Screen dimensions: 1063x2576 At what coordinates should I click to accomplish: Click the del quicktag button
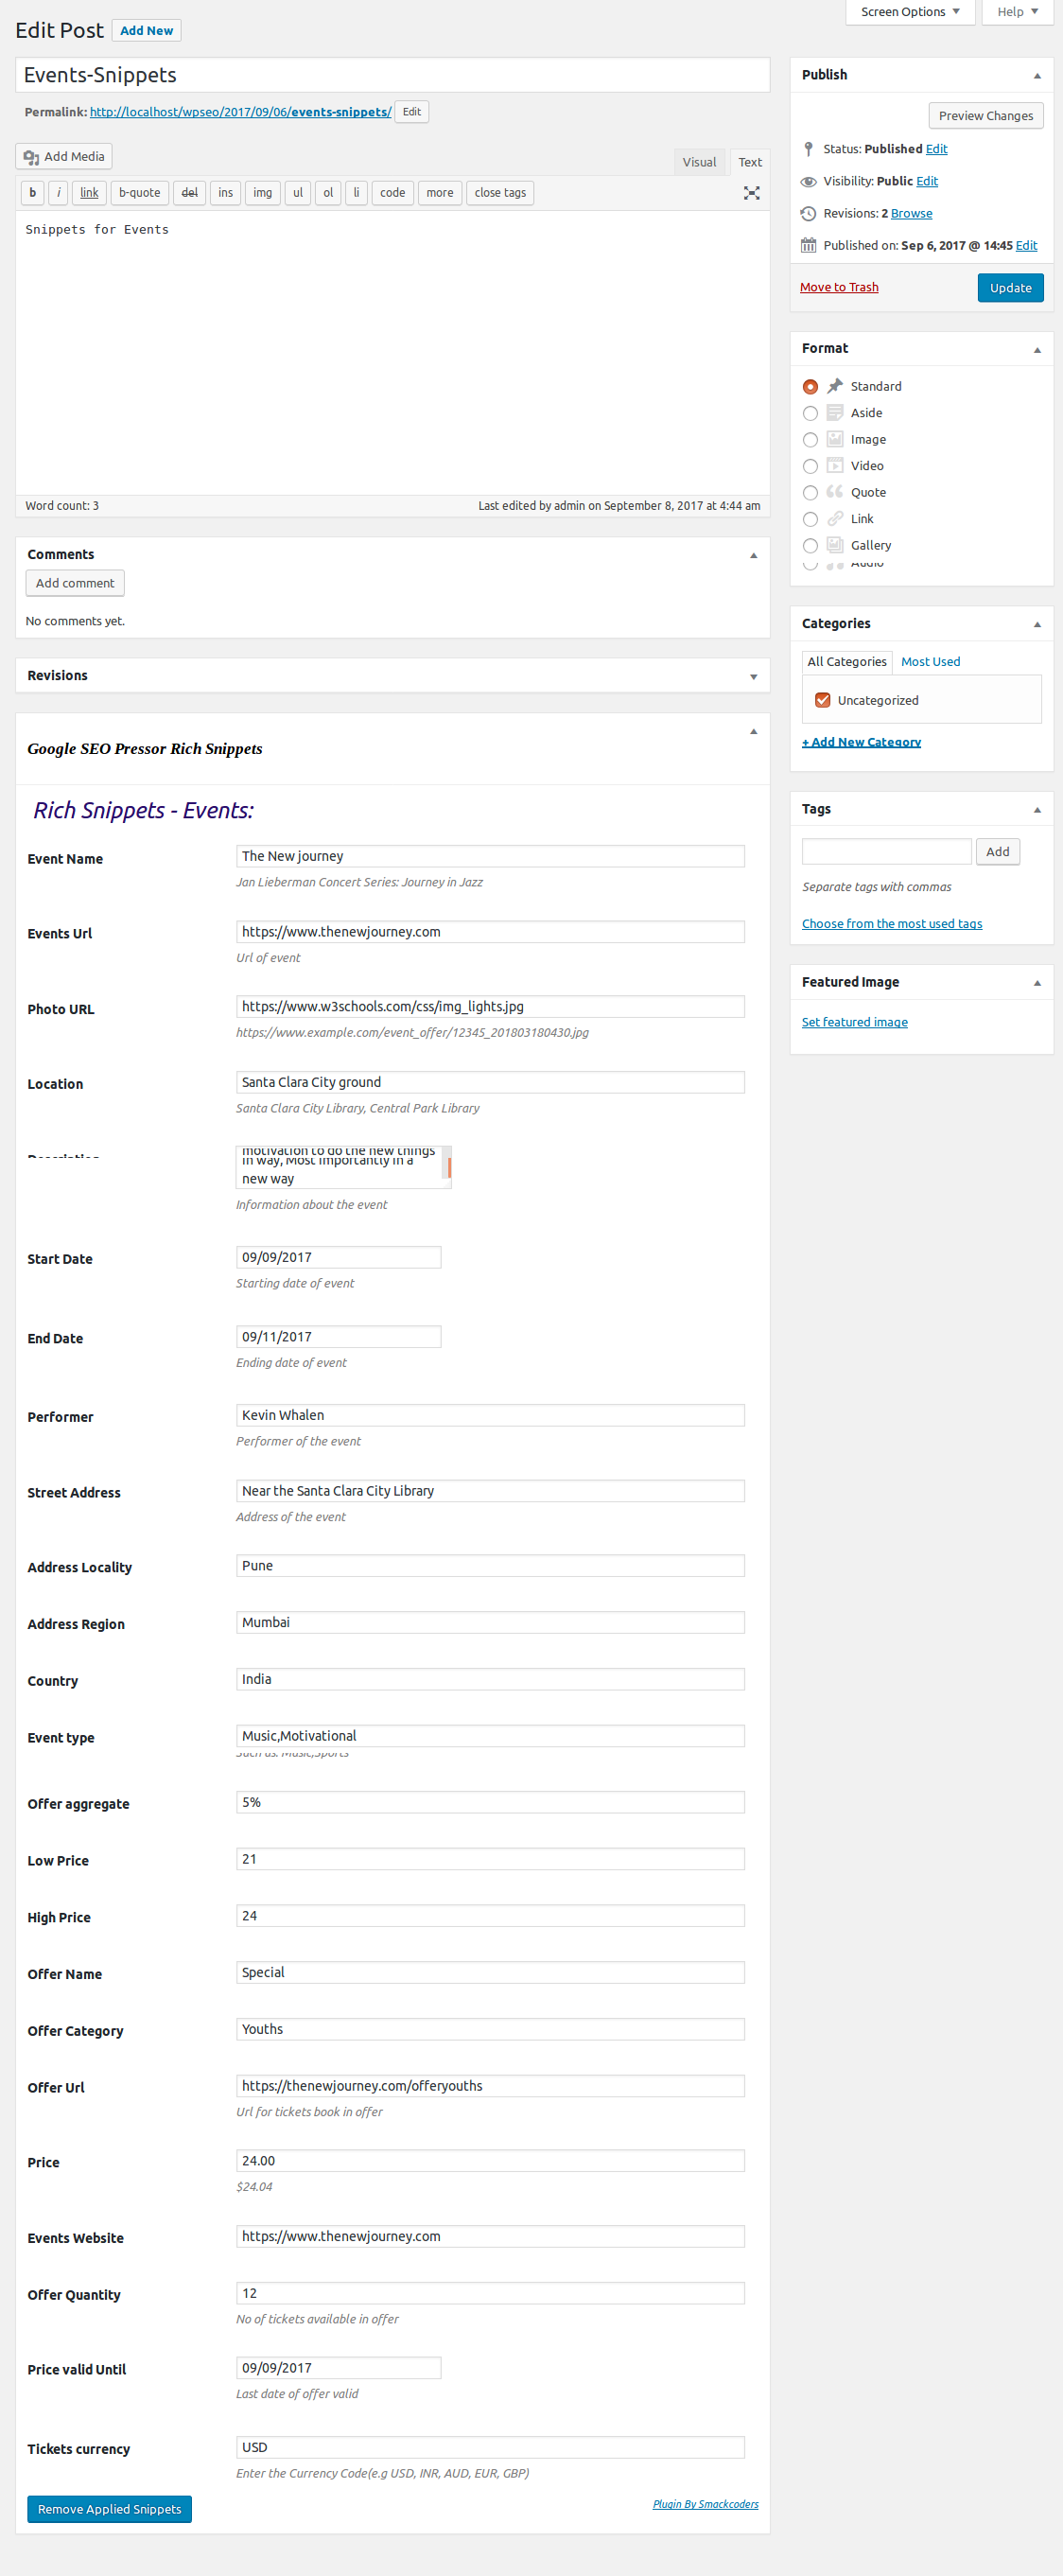(x=189, y=193)
